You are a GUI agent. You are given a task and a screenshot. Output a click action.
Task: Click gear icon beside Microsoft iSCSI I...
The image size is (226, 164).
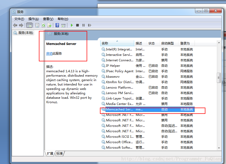coord(103,136)
